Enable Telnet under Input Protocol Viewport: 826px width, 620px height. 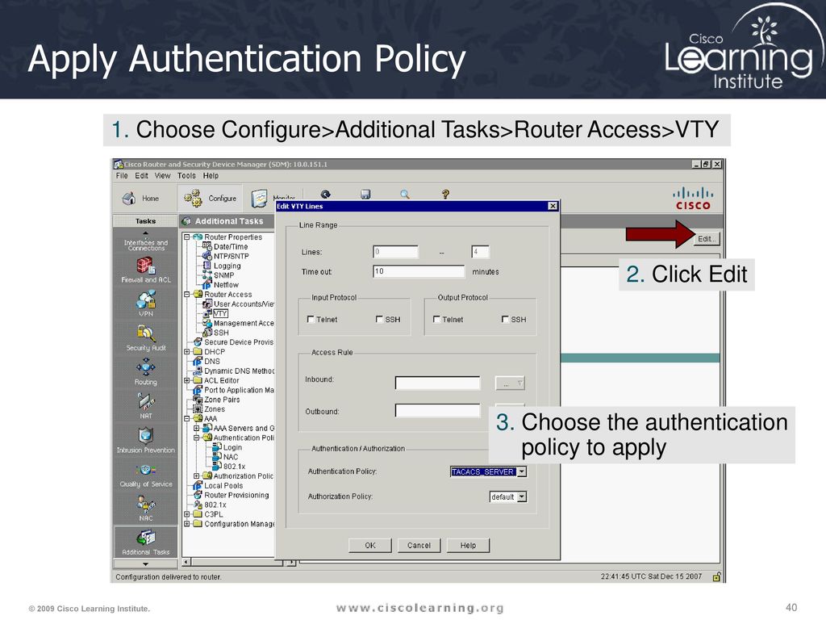point(311,319)
